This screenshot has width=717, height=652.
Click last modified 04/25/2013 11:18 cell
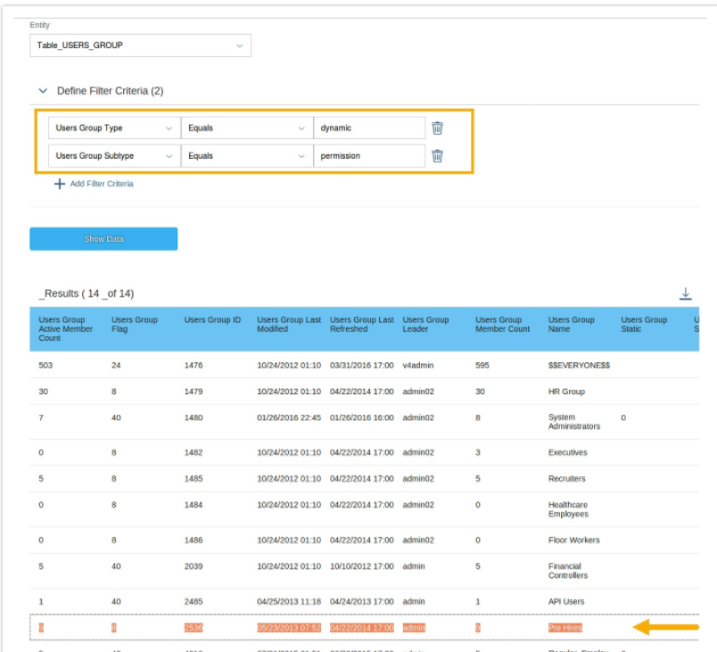click(289, 601)
